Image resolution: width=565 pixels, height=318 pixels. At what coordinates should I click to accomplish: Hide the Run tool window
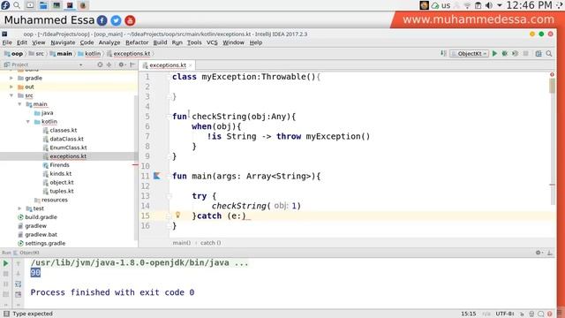[x=549, y=253]
